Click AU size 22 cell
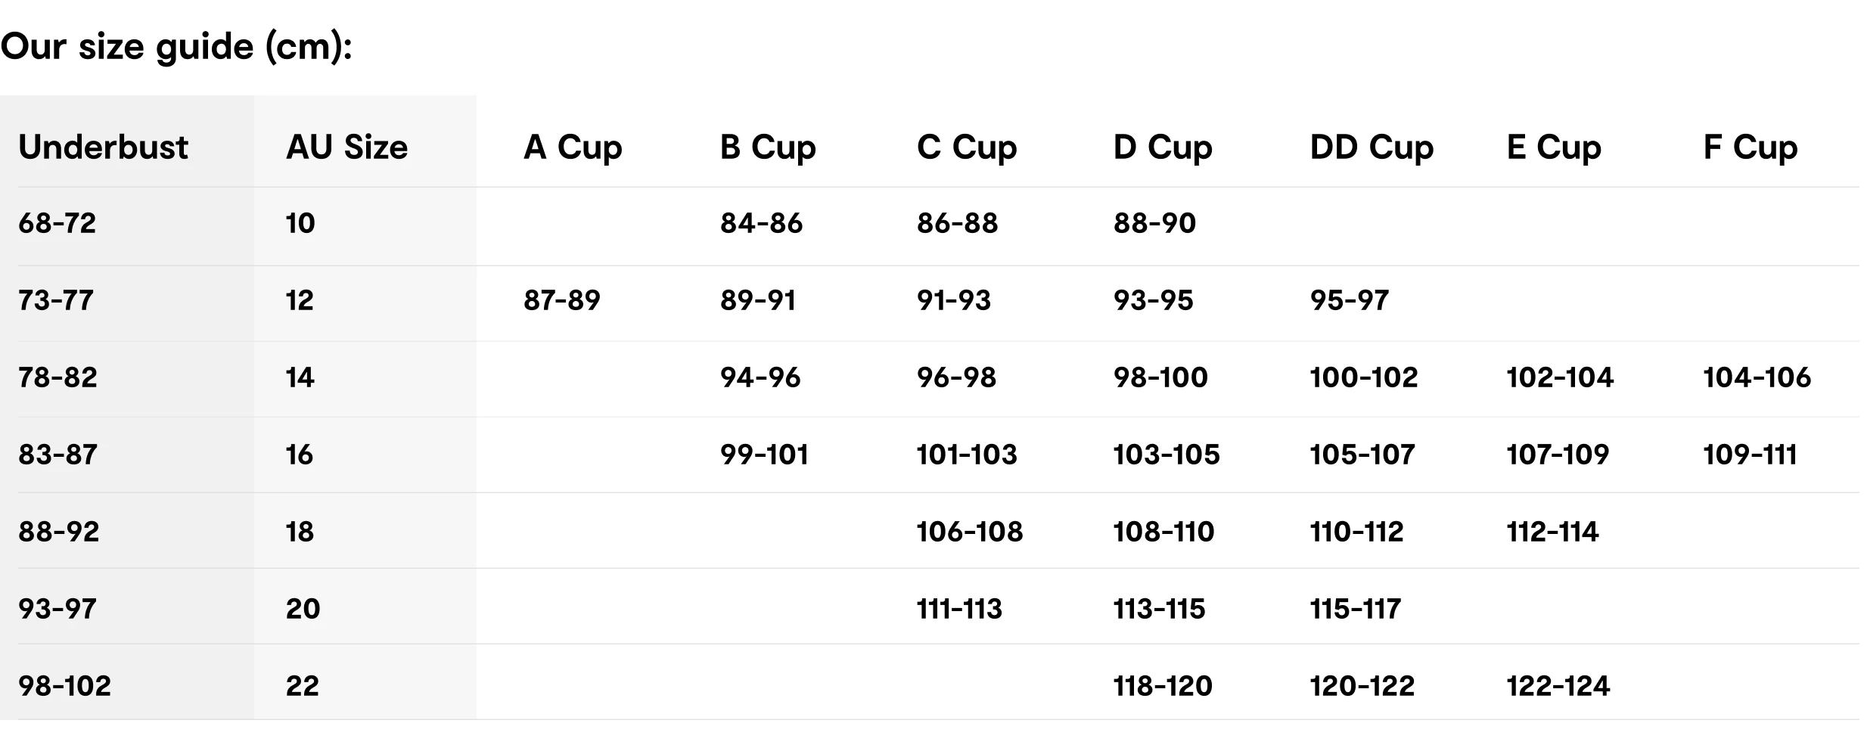This screenshot has width=1864, height=748. pyautogui.click(x=303, y=686)
